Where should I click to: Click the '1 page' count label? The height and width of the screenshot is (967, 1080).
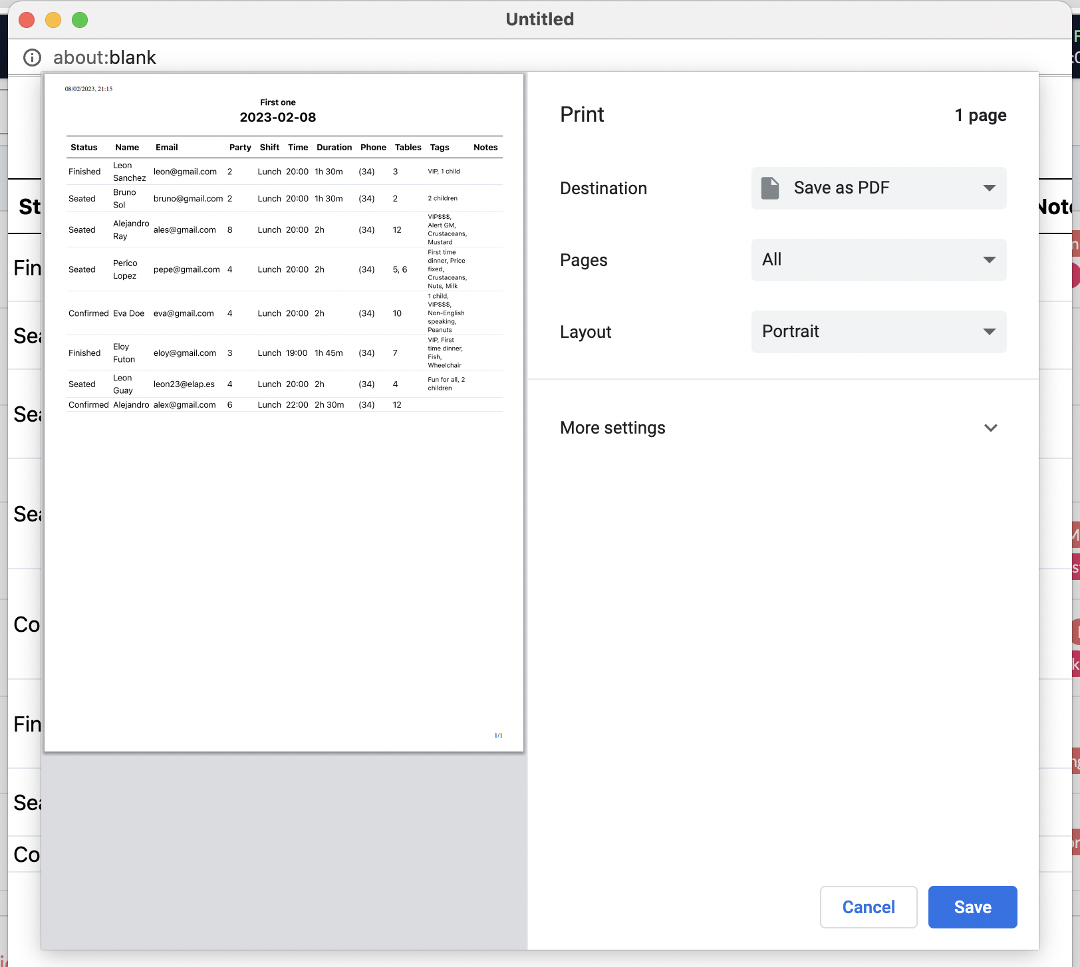pos(980,116)
